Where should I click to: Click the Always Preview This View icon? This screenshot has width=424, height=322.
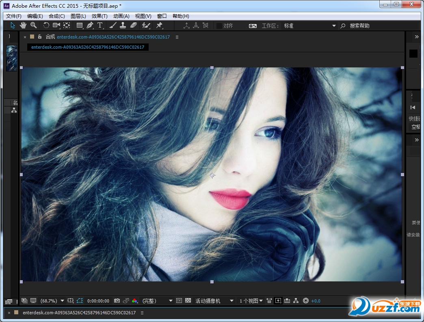pyautogui.click(x=24, y=300)
